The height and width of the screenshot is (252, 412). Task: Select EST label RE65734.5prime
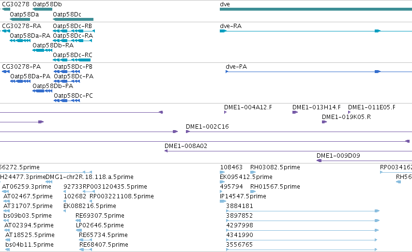pos(103,235)
